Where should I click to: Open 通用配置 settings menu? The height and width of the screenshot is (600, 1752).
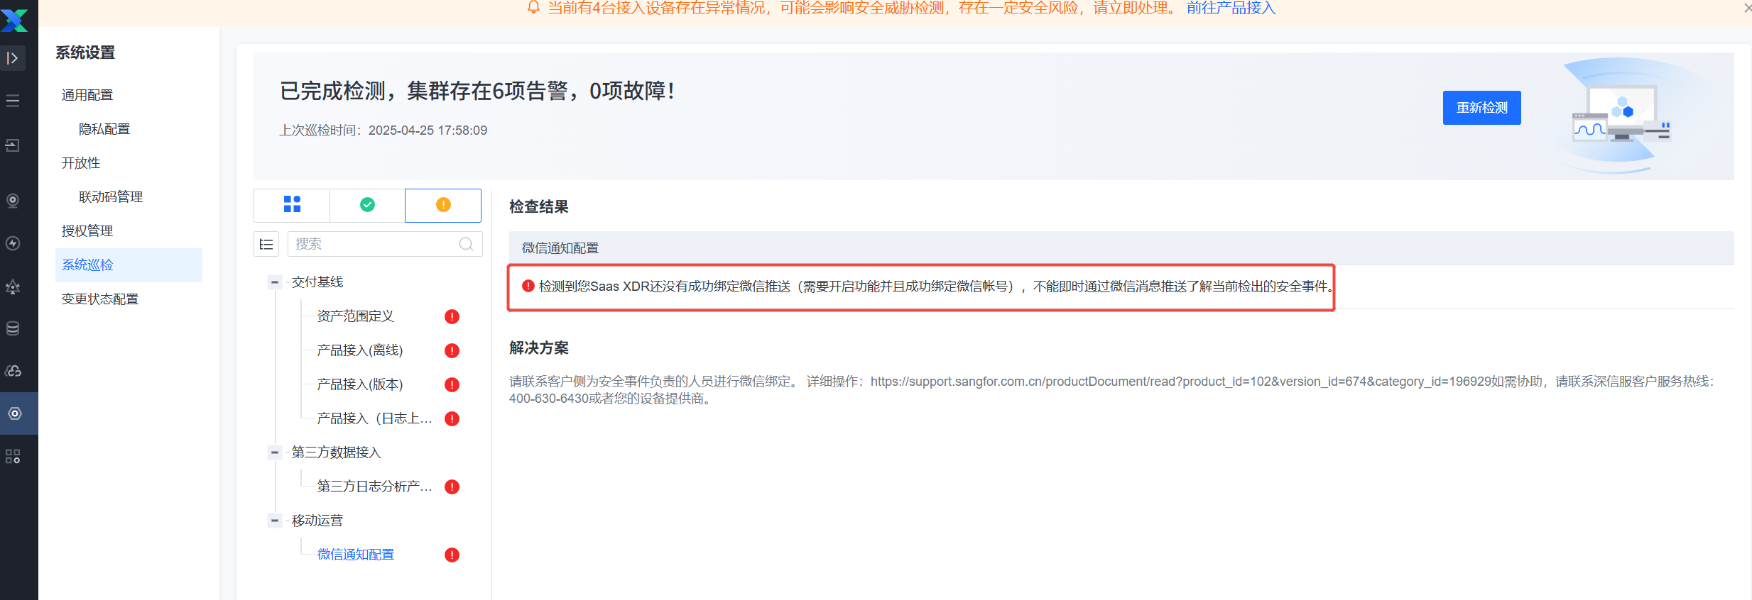(87, 95)
